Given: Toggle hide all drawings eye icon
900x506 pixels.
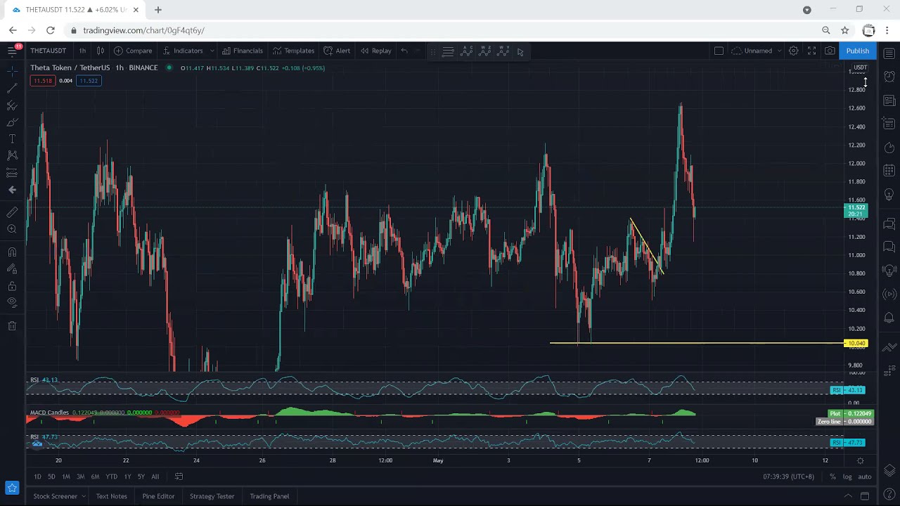Looking at the screenshot, I should click(x=12, y=303).
